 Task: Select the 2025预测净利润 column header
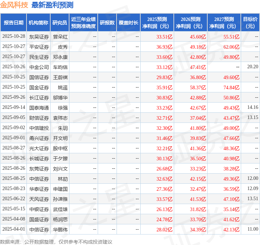pos(157,23)
